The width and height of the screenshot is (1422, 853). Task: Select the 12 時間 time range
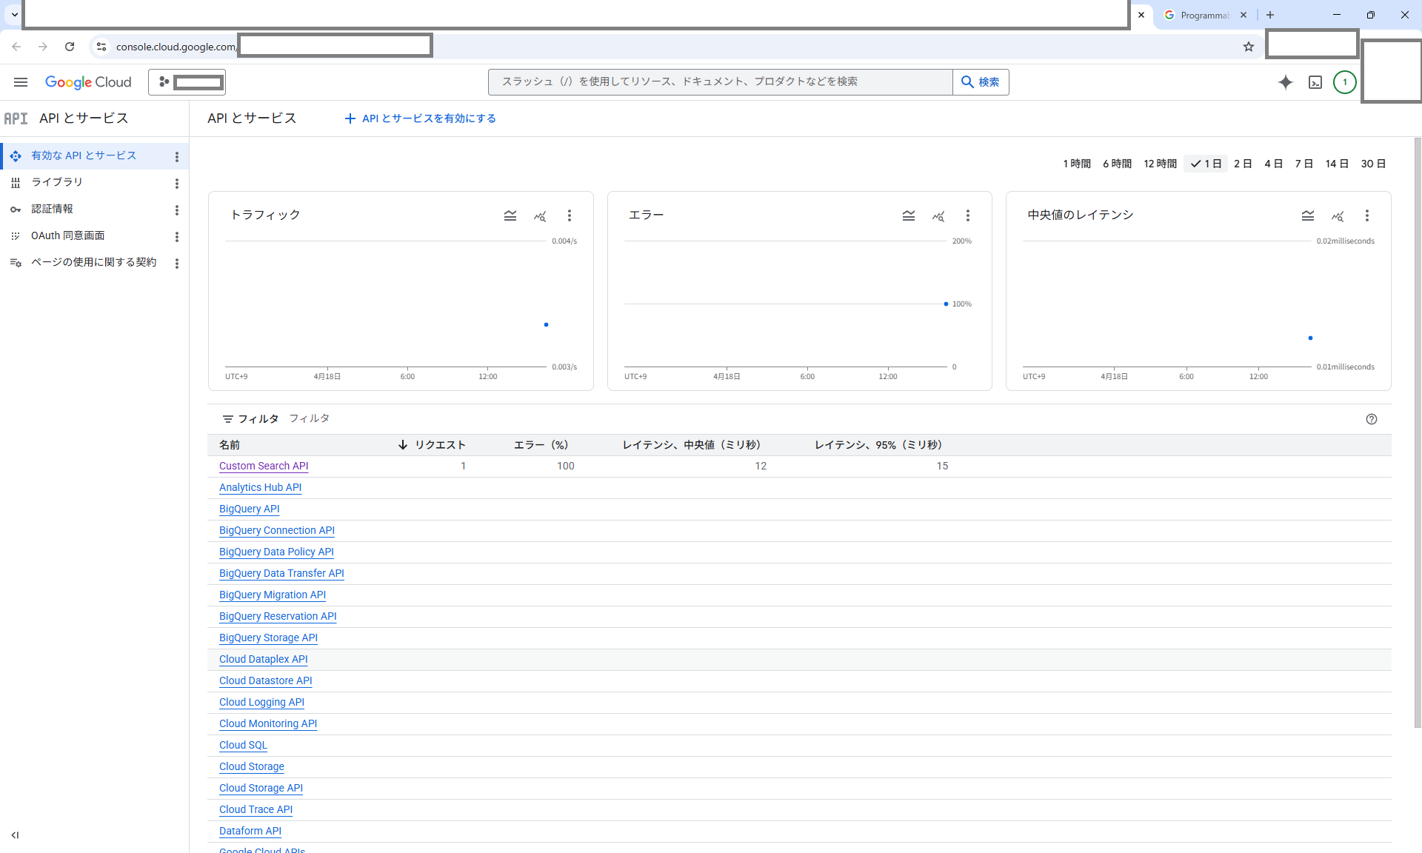pyautogui.click(x=1160, y=164)
